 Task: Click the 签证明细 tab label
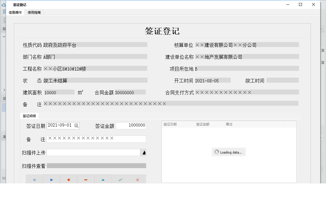tap(29, 116)
